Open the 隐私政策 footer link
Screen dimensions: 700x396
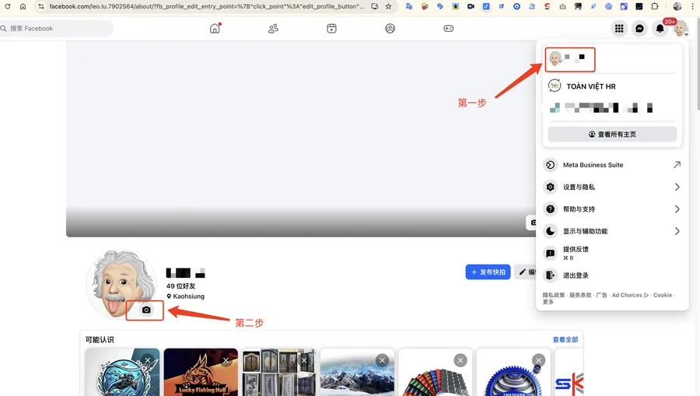tap(554, 295)
